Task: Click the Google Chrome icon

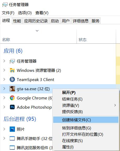Action: point(12,98)
